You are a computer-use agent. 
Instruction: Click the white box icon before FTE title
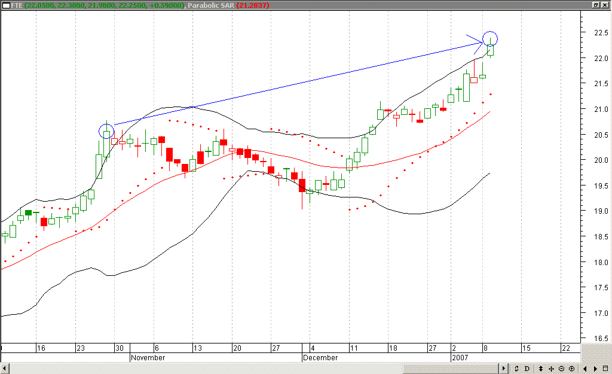[x=5, y=5]
